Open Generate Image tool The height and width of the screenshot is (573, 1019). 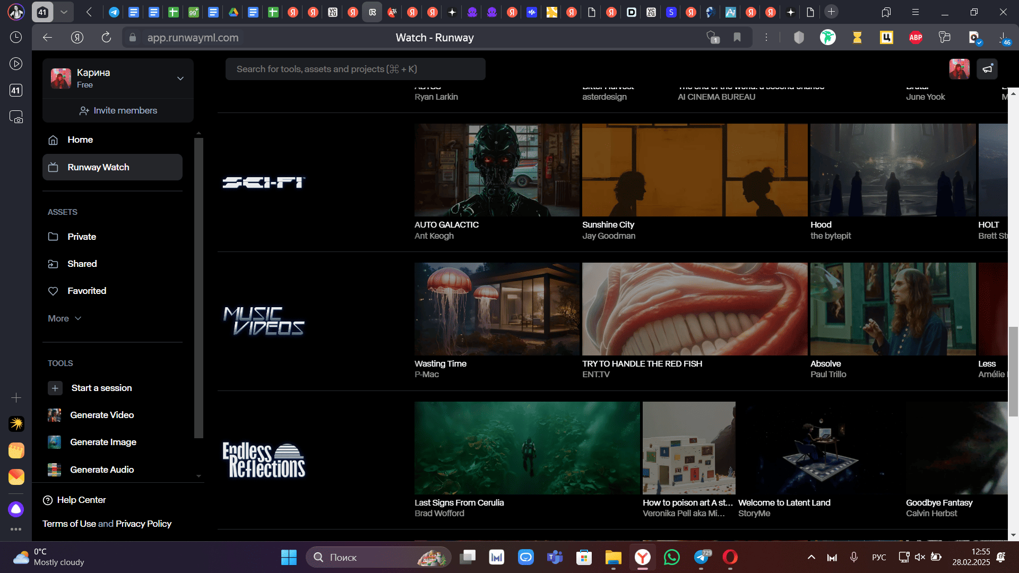coord(102,442)
